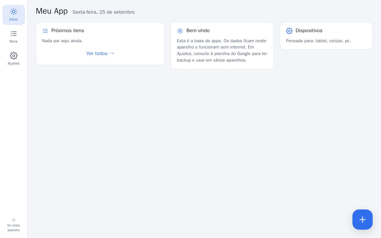Click the "Dispositivos" card heading
This screenshot has height=238, width=381.
[309, 31]
